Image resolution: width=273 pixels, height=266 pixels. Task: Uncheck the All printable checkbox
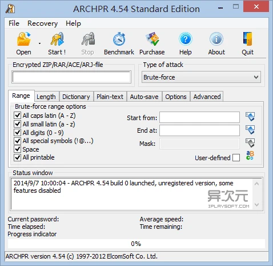coord(17,157)
